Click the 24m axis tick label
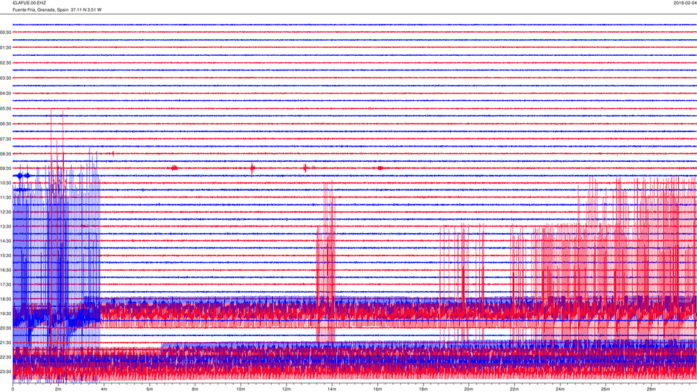The image size is (697, 392). (x=560, y=389)
